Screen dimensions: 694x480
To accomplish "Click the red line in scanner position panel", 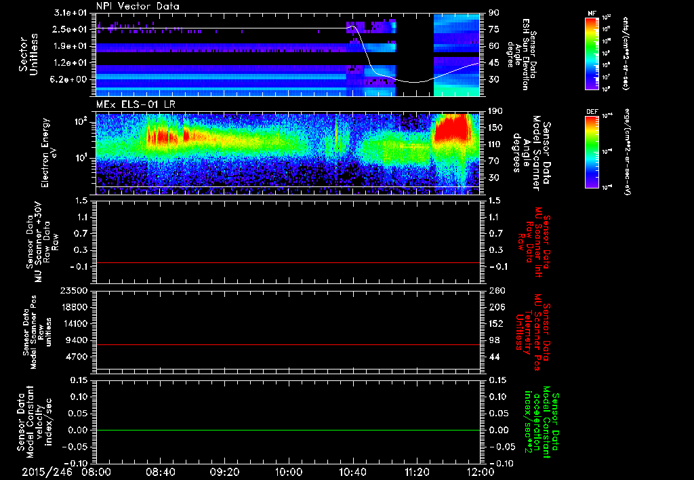I will coord(288,344).
